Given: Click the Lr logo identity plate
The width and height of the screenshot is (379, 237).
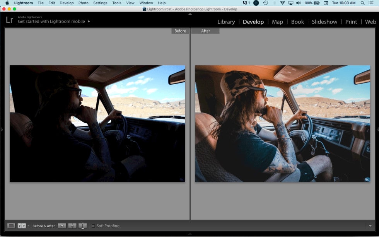Looking at the screenshot, I should point(9,20).
